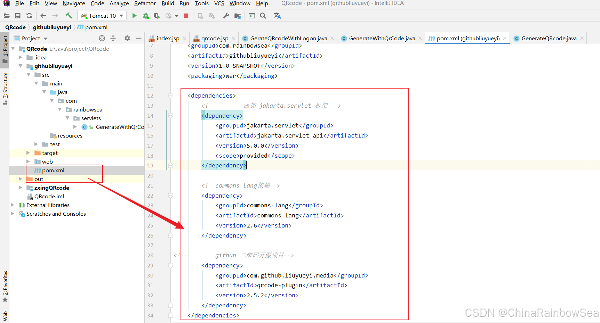Switch to the GenerateQRcode.java tab
The image size is (600, 323).
pos(549,38)
